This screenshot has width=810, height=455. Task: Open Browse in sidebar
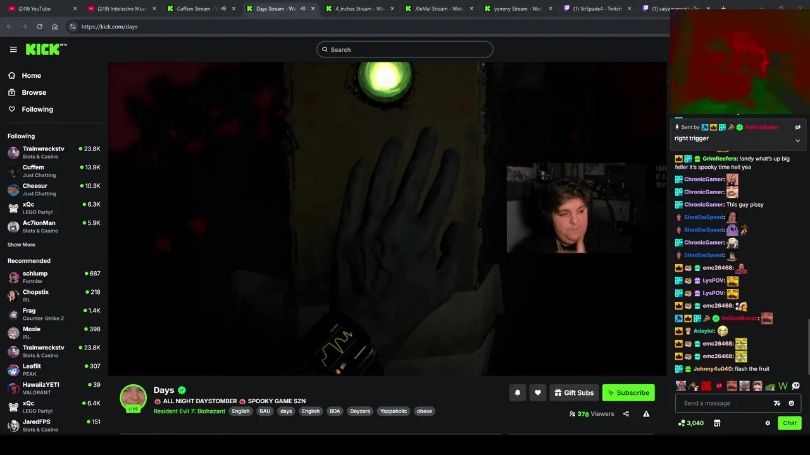point(34,92)
